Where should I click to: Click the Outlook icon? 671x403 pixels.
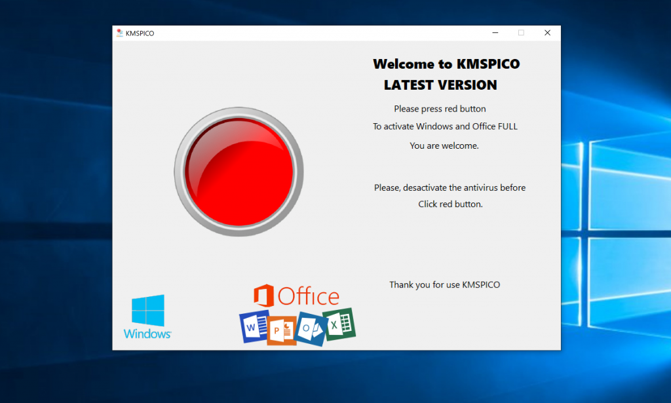pyautogui.click(x=311, y=329)
